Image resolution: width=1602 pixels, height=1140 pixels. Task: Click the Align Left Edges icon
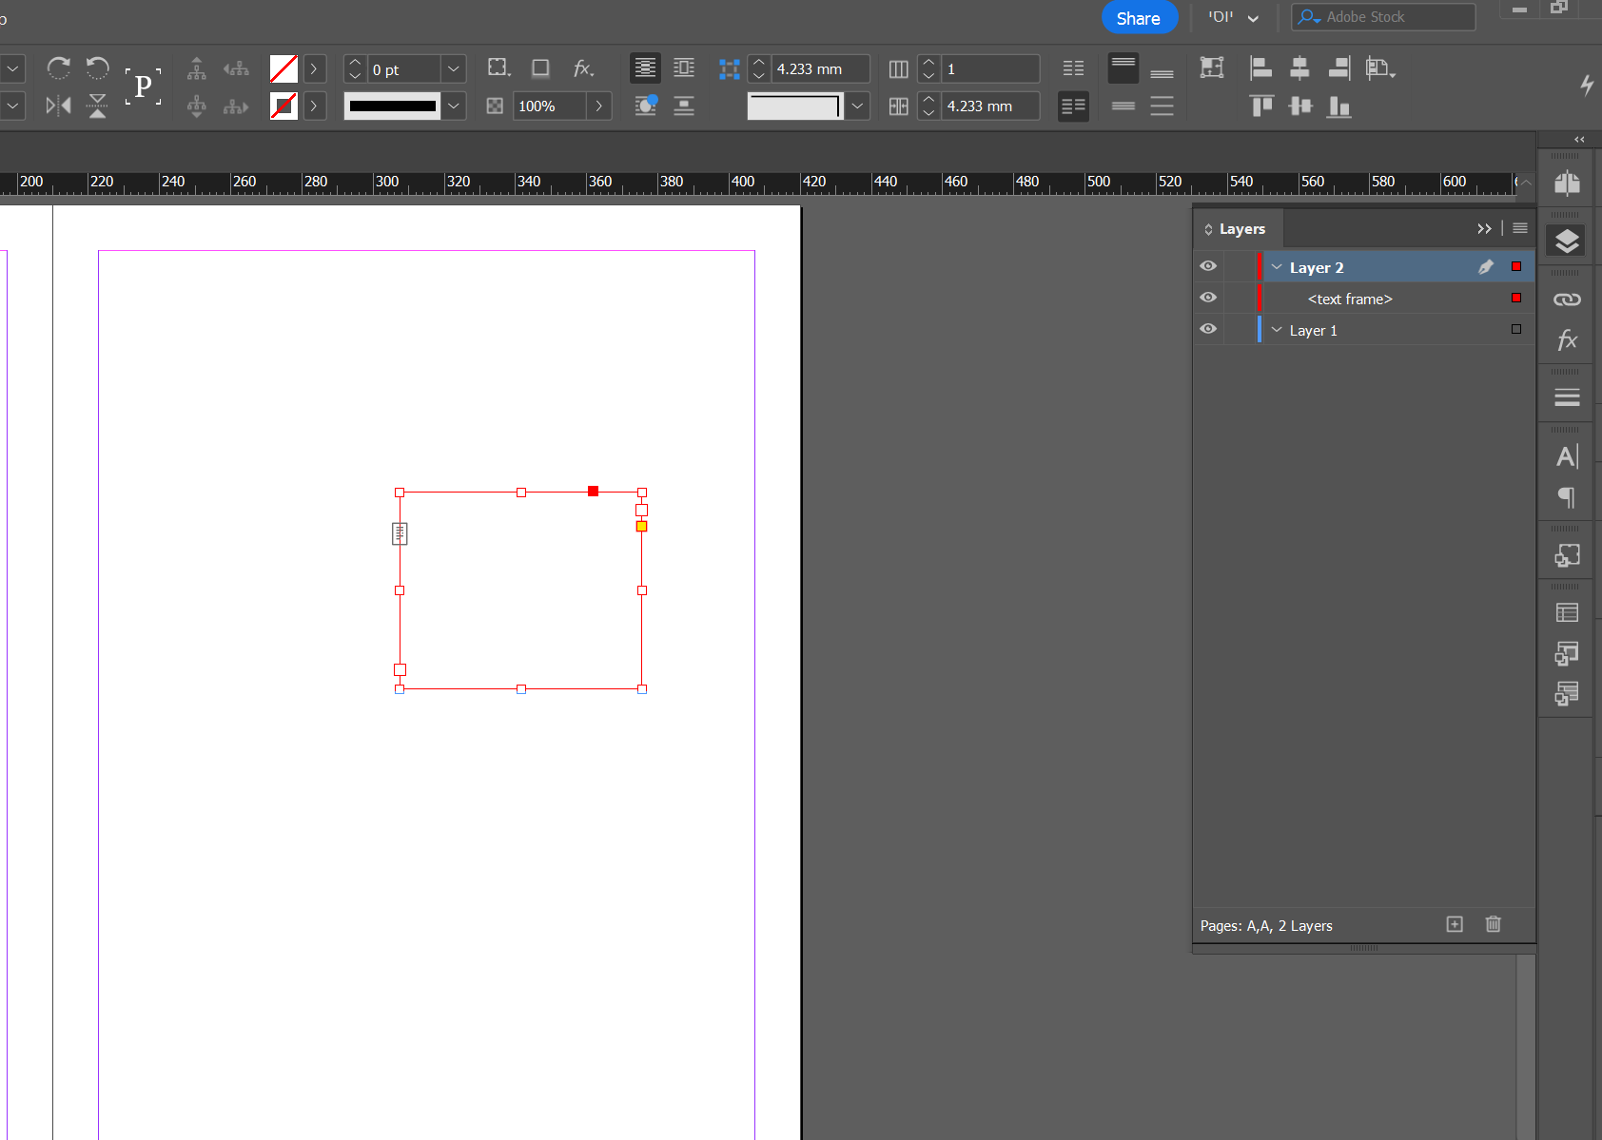1260,68
